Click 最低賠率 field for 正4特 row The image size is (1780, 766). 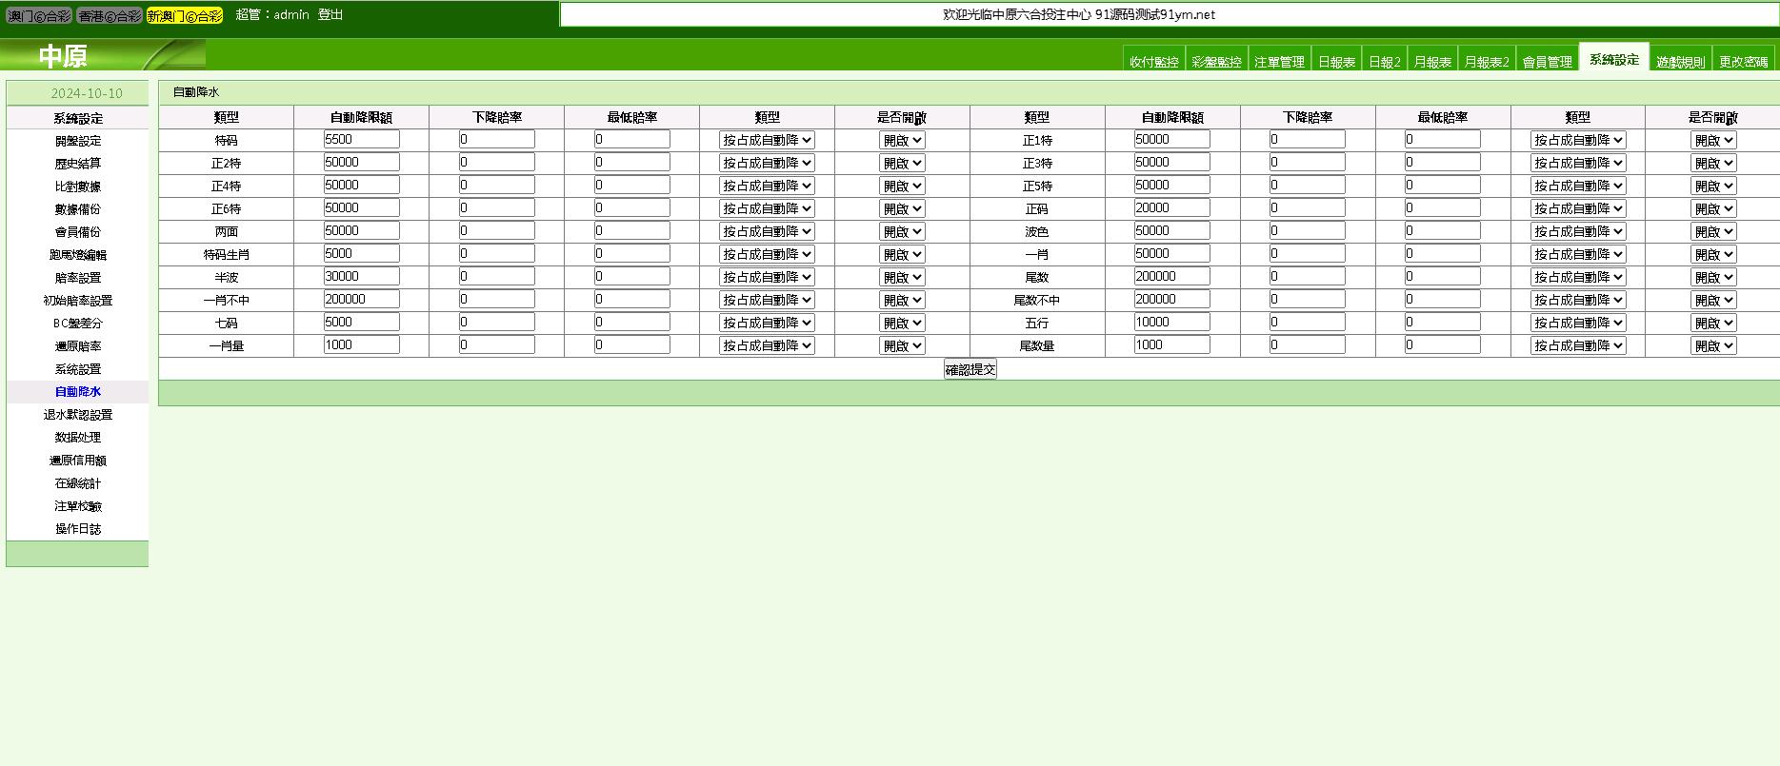click(x=631, y=185)
